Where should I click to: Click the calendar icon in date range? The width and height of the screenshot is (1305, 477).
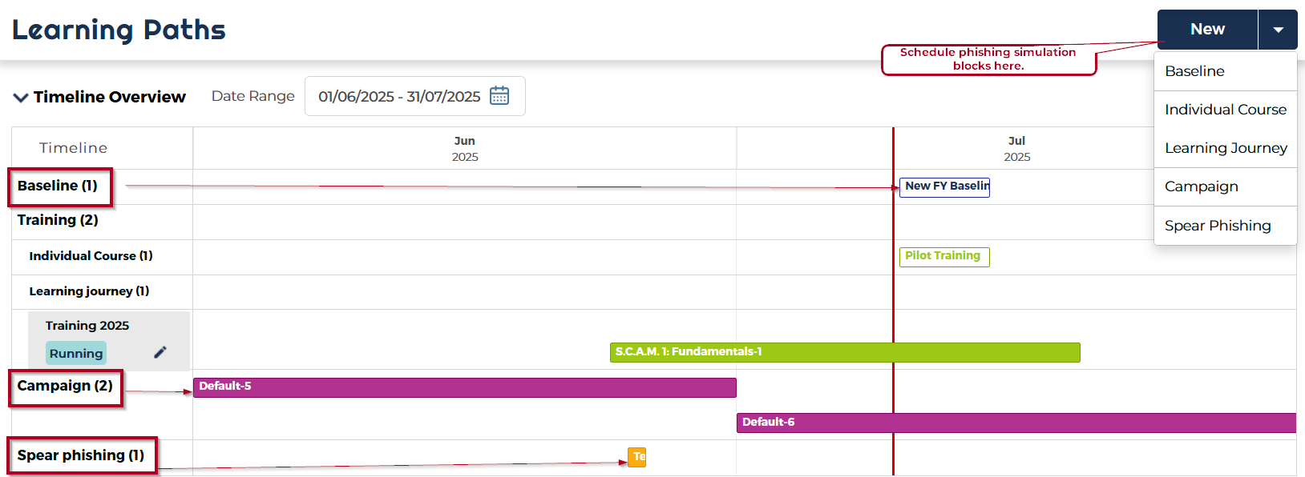(x=499, y=96)
